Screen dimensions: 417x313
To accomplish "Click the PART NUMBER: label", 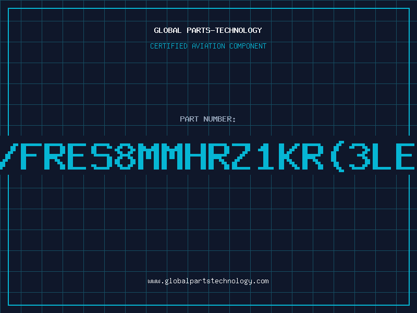I will pyautogui.click(x=208, y=119).
